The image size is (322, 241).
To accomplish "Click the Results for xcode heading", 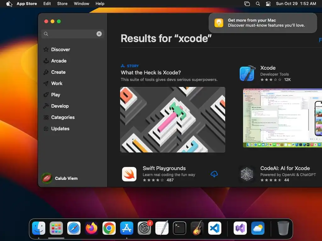I will click(166, 39).
